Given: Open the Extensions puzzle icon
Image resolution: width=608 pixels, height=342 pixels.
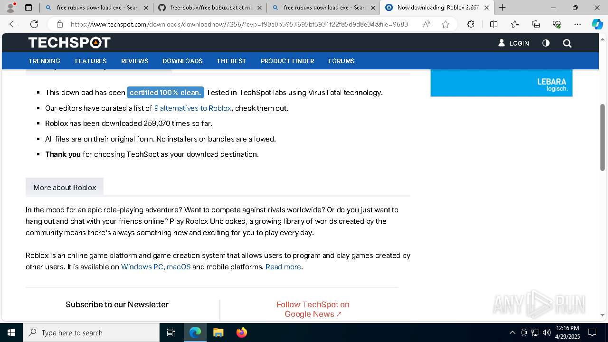Looking at the screenshot, I should 471,24.
